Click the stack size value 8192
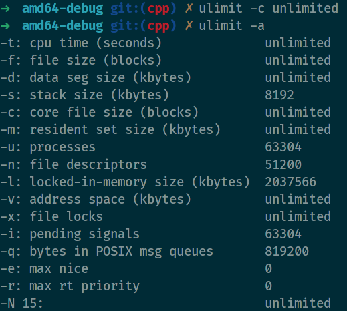The height and width of the screenshot is (311, 347). pyautogui.click(x=279, y=95)
